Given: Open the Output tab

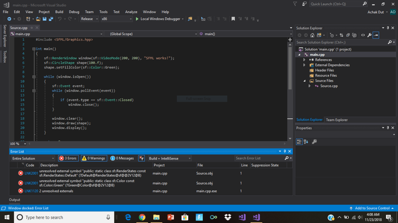Looking at the screenshot, I should click(x=14, y=200).
